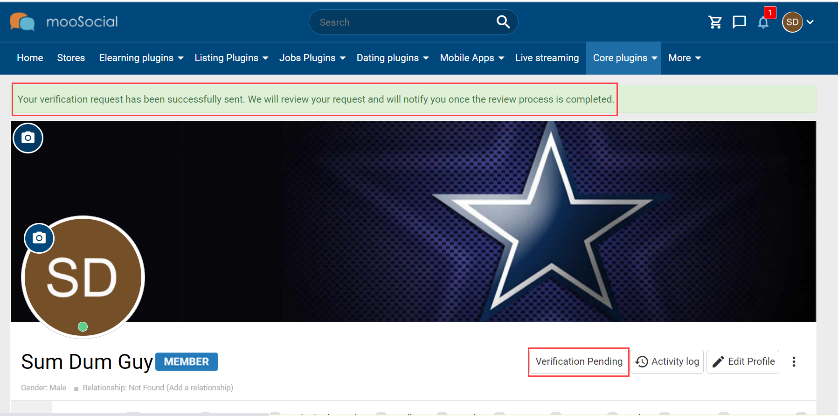Expand the Elearning plugins dropdown

click(141, 58)
